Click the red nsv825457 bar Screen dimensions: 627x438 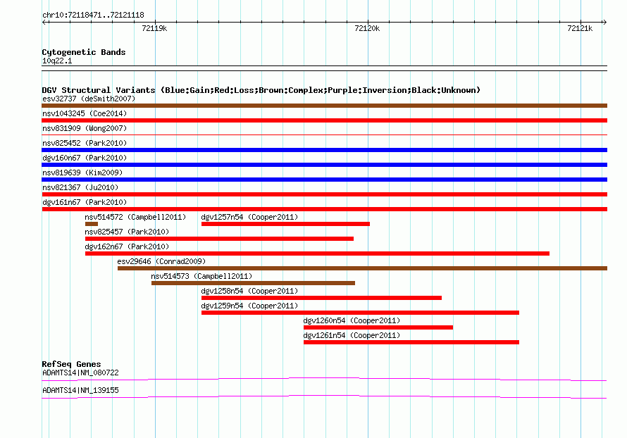(x=219, y=239)
